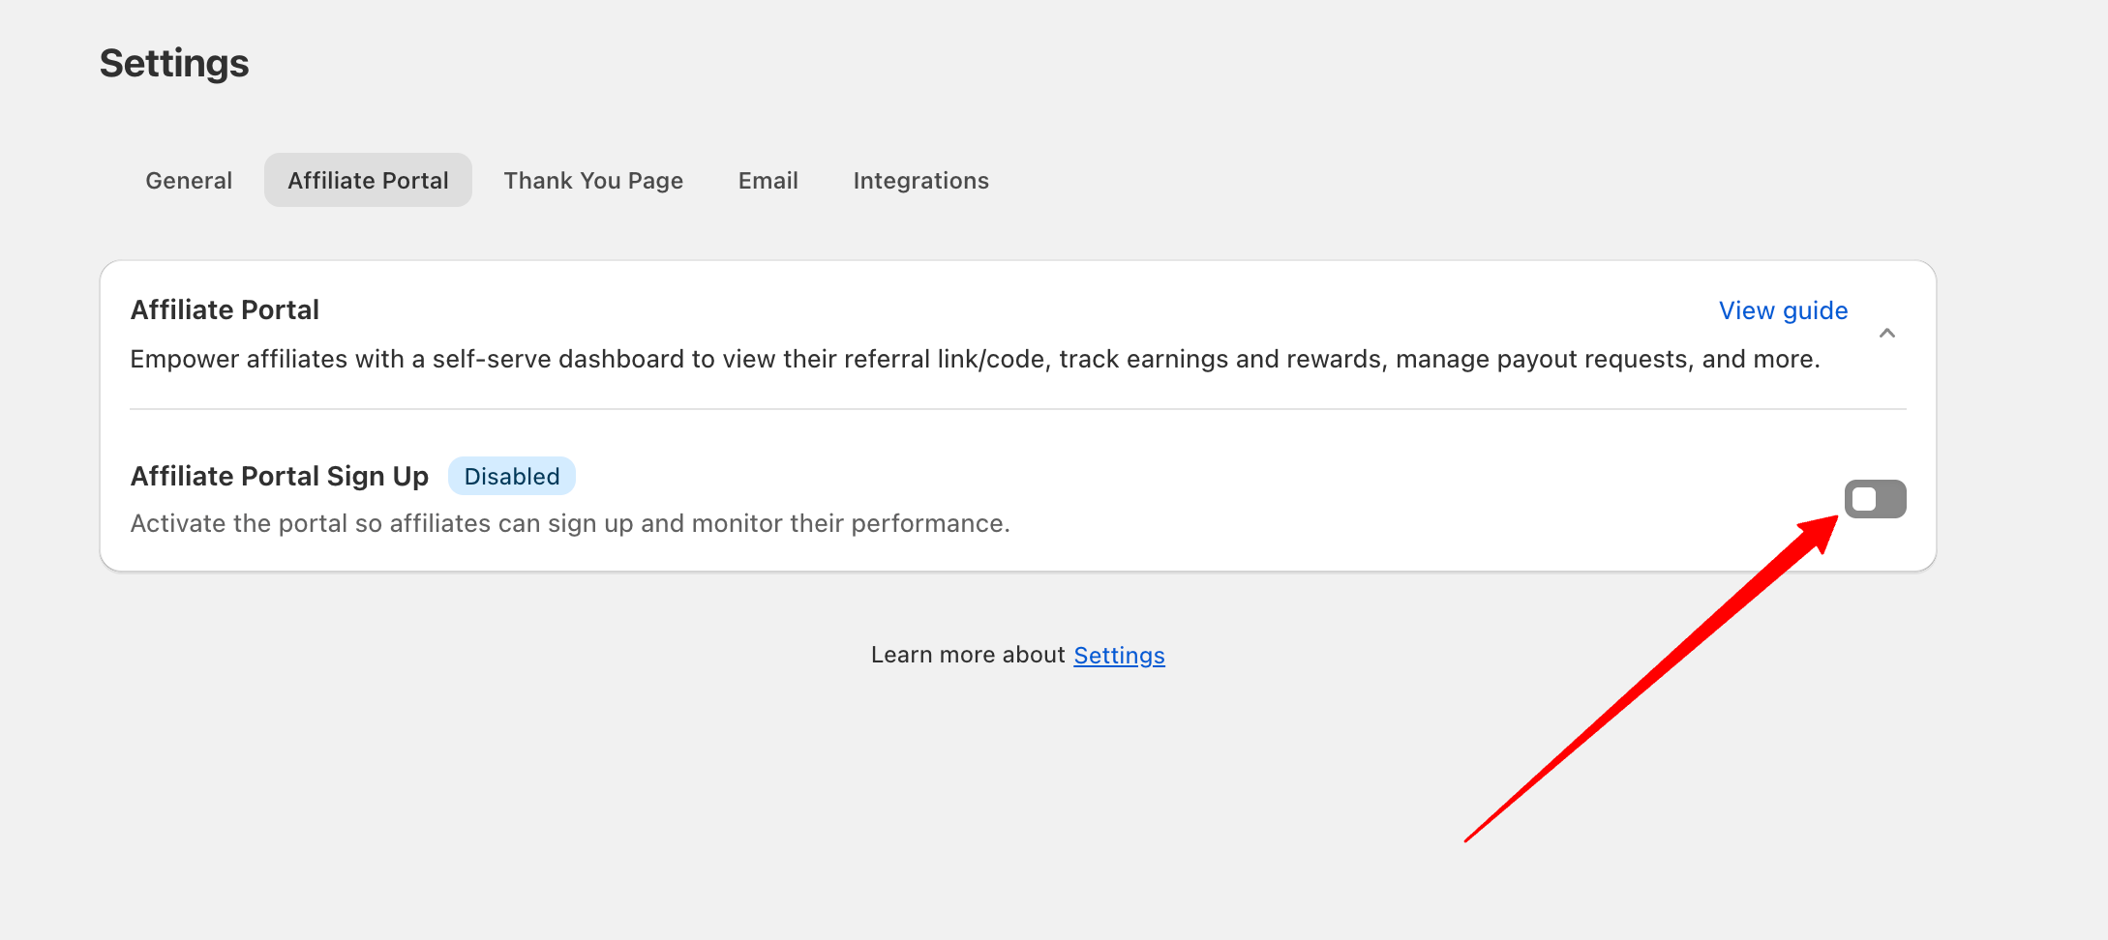Go to the Email tab
2108x940 pixels.
pyautogui.click(x=768, y=181)
